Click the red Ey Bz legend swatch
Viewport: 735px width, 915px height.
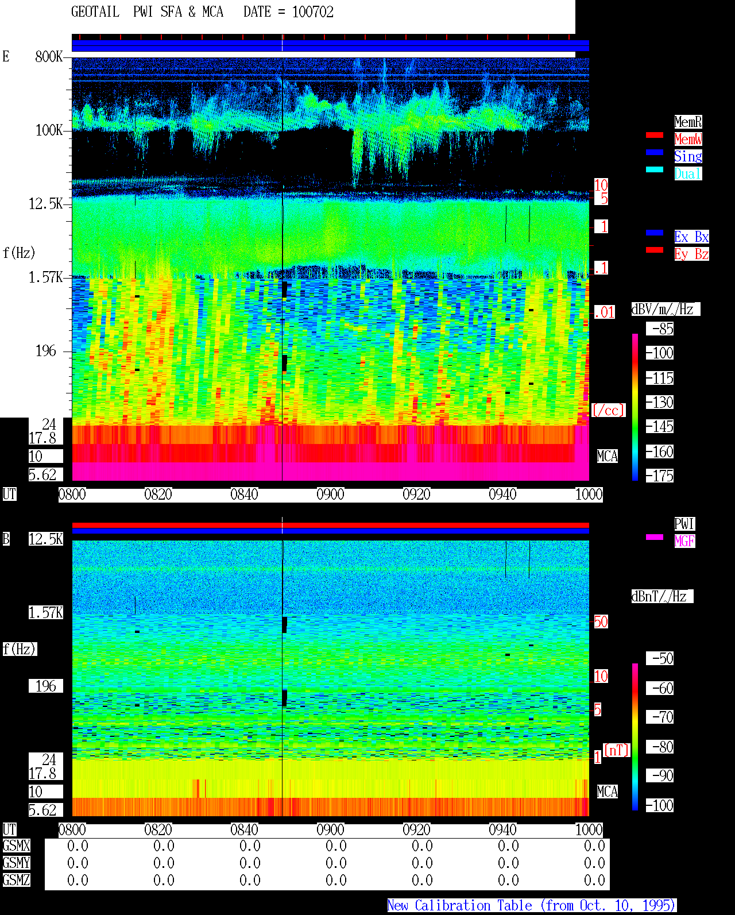pyautogui.click(x=655, y=250)
